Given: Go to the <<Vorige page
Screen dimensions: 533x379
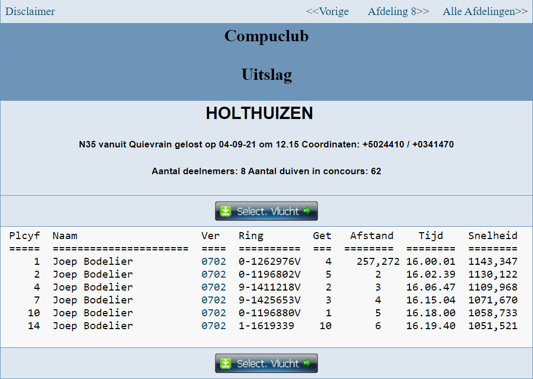Looking at the screenshot, I should pyautogui.click(x=327, y=11).
